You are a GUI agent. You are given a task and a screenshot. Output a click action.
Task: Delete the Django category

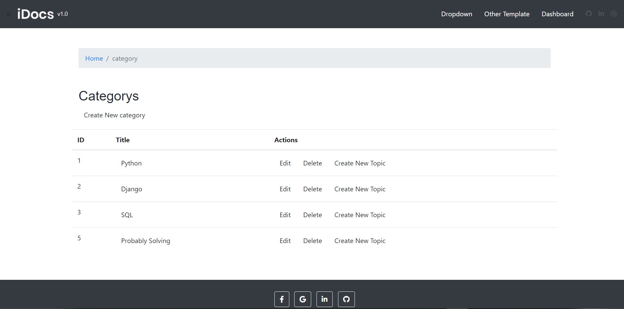tap(312, 189)
